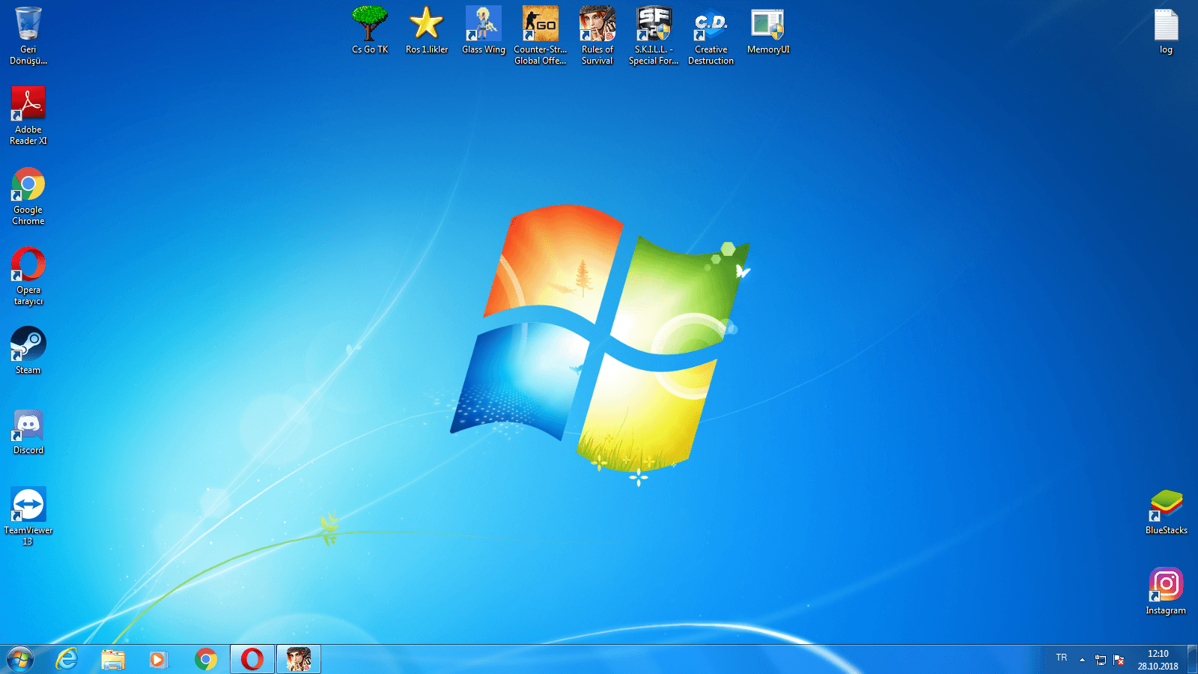The image size is (1198, 674).
Task: Select the Rules of Survival desktop shortcut
Action: (598, 35)
